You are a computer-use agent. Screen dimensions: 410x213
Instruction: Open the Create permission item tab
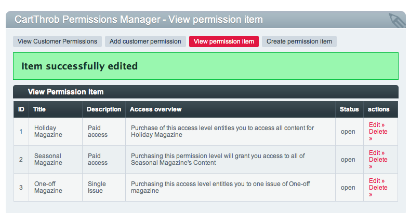(299, 41)
